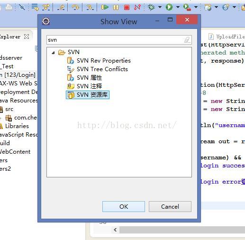Click the SVN 属性 icon
The width and height of the screenshot is (245, 240).
coord(71,78)
